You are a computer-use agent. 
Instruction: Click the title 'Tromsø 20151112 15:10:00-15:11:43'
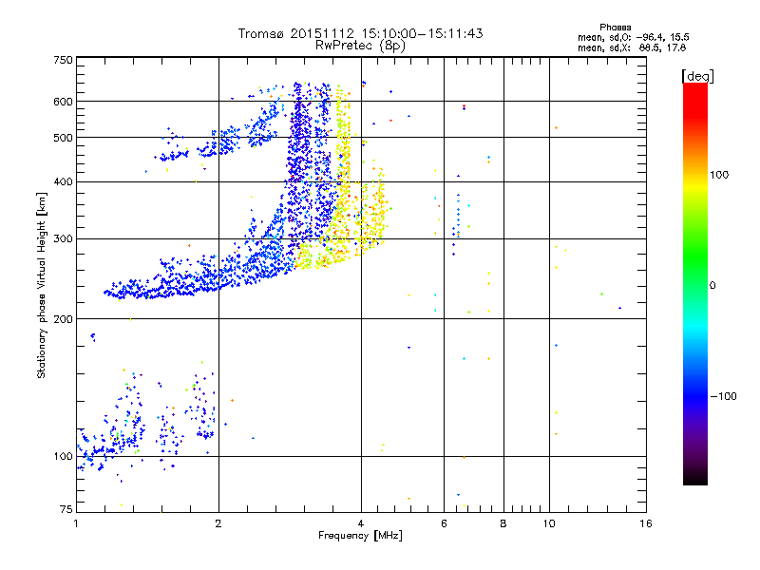(x=360, y=33)
